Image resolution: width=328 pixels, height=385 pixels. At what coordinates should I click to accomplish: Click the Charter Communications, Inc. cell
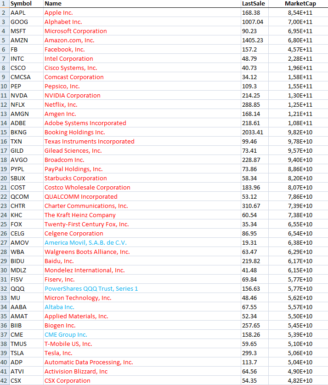pyautogui.click(x=142, y=206)
